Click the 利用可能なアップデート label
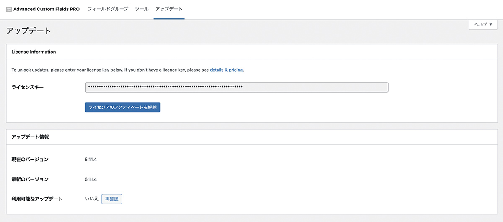 (x=37, y=199)
